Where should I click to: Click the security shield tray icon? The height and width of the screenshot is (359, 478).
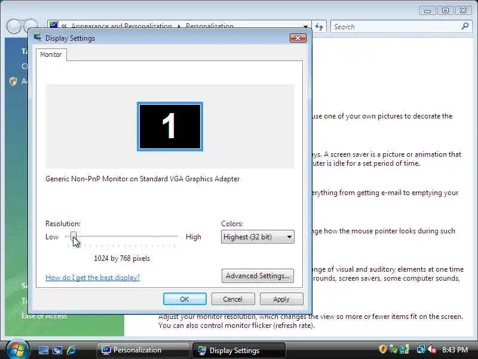tap(382, 349)
